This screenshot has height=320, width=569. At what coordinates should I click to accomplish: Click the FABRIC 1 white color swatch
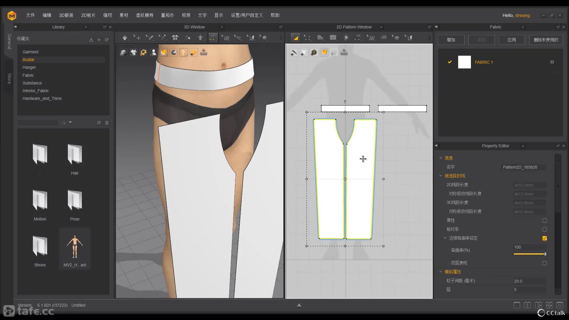pos(464,62)
